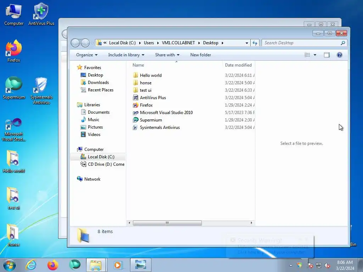Select the Firefox desktop shortcut
The image size is (363, 272).
(14, 51)
